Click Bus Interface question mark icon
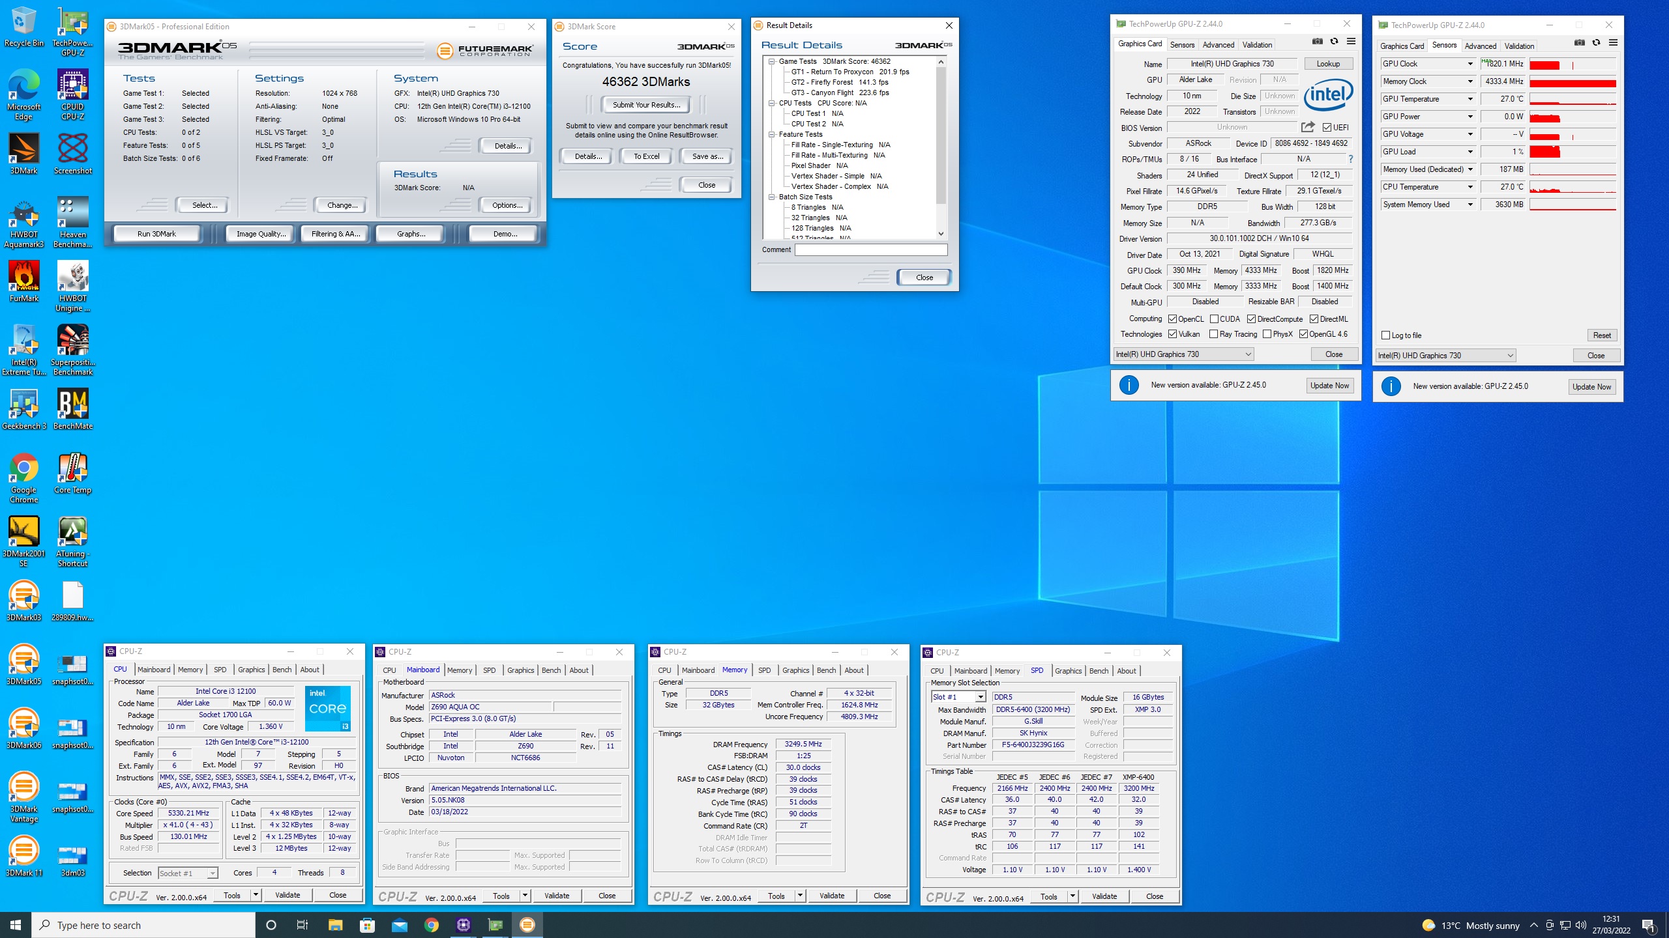 (x=1351, y=159)
